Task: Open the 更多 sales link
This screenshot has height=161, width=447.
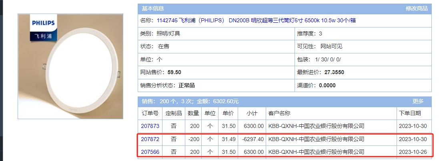Action: [x=418, y=101]
